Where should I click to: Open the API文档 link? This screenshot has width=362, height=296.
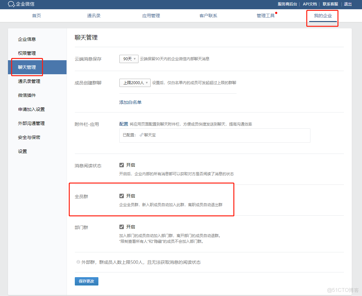coord(310,4)
